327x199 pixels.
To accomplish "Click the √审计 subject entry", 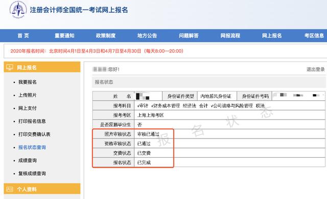I will tap(143, 106).
